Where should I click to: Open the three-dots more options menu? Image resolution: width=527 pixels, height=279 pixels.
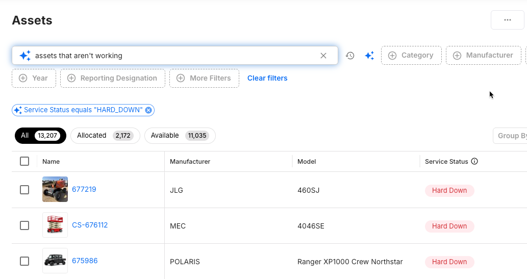[508, 20]
